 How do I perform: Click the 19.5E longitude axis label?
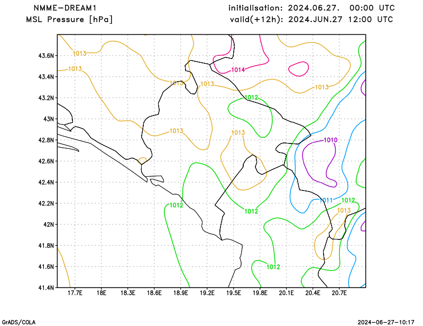233,293
